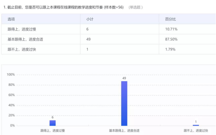This screenshot has width=216, height=135.
Task: Click the 0% y-axis label
Action: coord(12,126)
